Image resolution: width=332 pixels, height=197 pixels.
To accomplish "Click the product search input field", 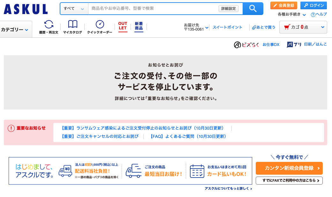I will tap(153, 9).
